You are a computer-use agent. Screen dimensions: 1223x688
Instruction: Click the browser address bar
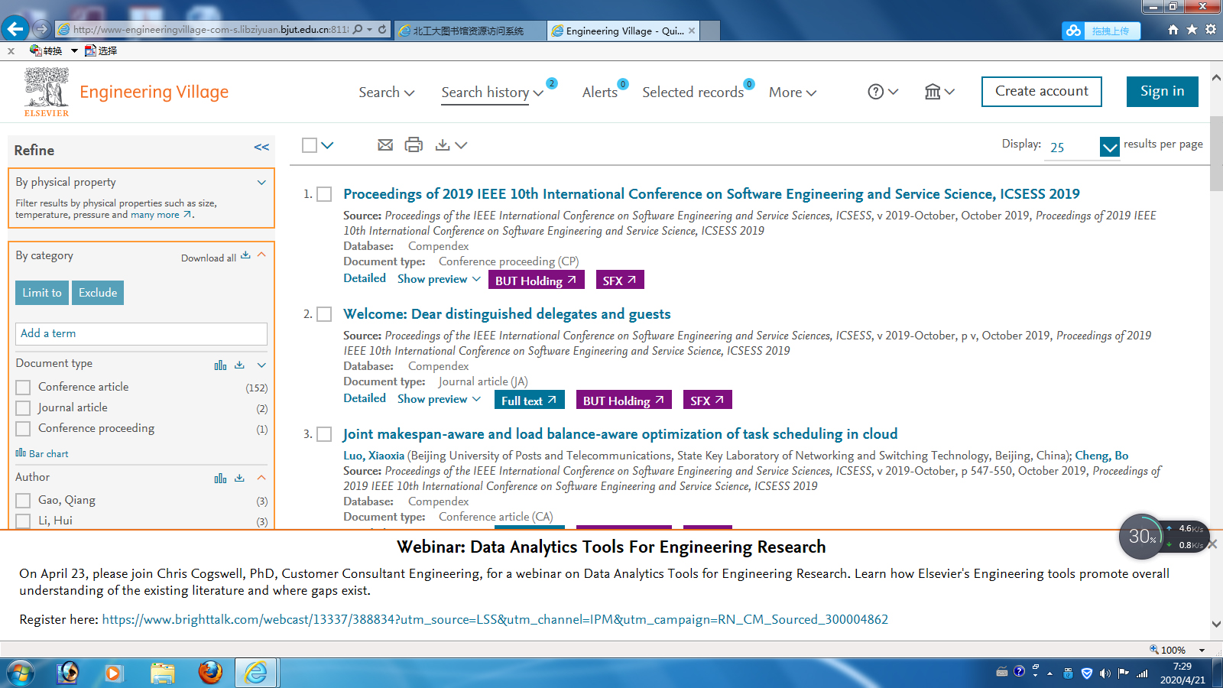coord(210,30)
